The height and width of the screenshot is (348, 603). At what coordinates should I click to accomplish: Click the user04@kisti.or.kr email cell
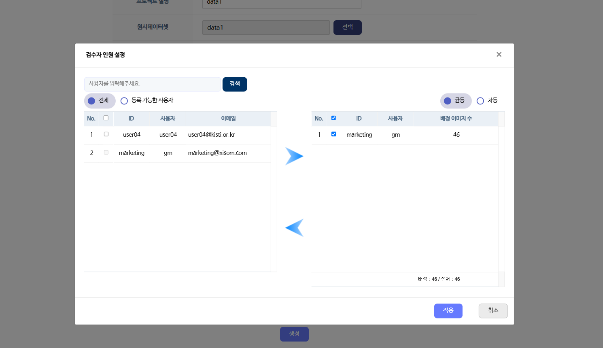pyautogui.click(x=211, y=135)
